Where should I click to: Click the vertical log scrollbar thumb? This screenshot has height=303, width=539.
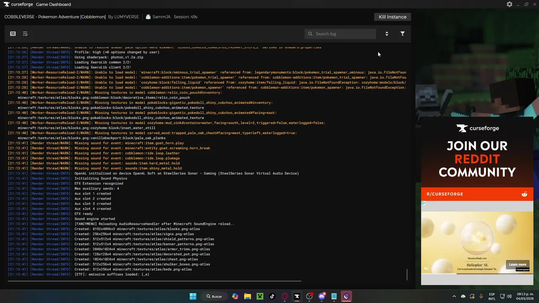point(407,274)
